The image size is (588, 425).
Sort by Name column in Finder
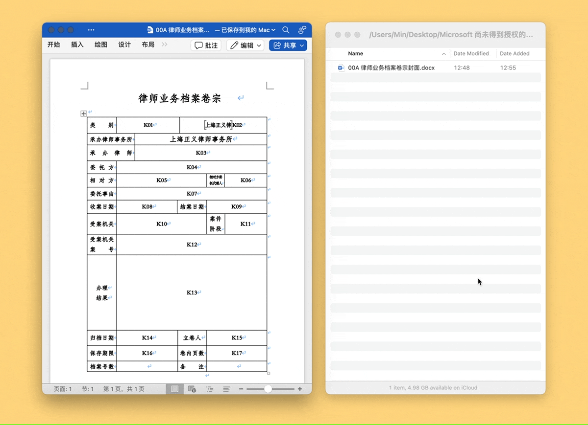[355, 54]
